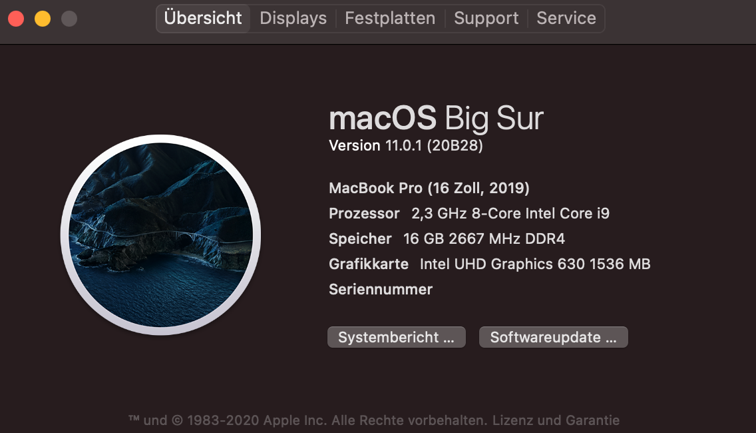
Task: Click the macOS Big Sur heading
Action: click(x=436, y=119)
